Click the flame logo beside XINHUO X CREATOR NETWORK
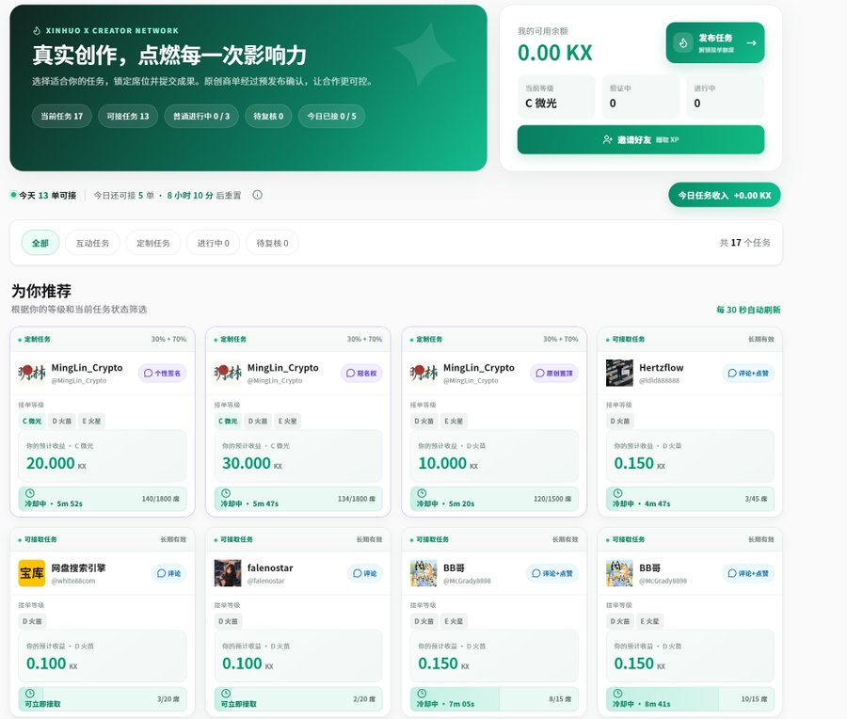This screenshot has height=719, width=847. click(37, 31)
